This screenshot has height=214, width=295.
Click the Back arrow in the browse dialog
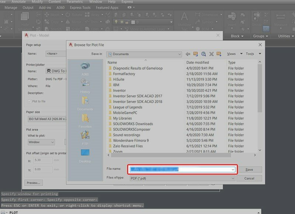(x=188, y=53)
